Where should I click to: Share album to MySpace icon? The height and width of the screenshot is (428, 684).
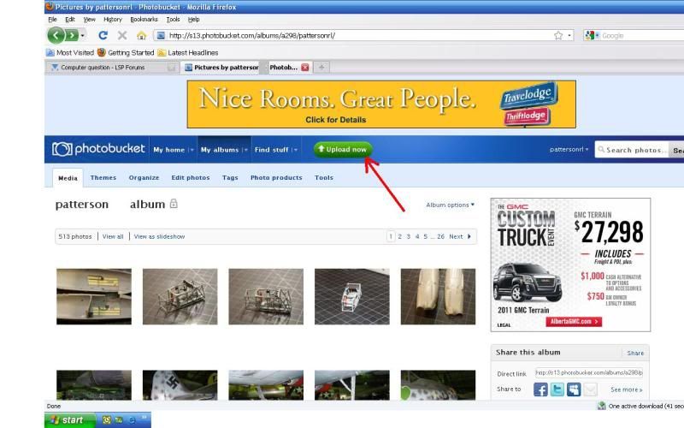point(574,389)
